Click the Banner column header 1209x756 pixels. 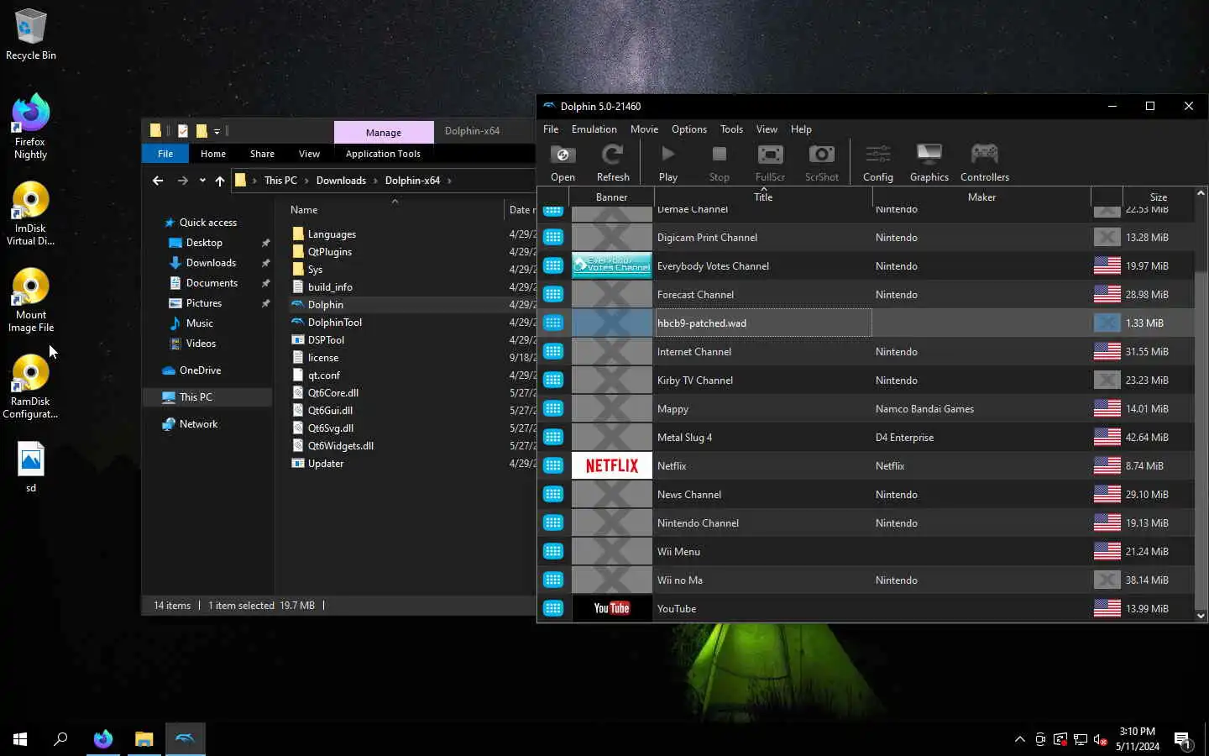coord(612,197)
